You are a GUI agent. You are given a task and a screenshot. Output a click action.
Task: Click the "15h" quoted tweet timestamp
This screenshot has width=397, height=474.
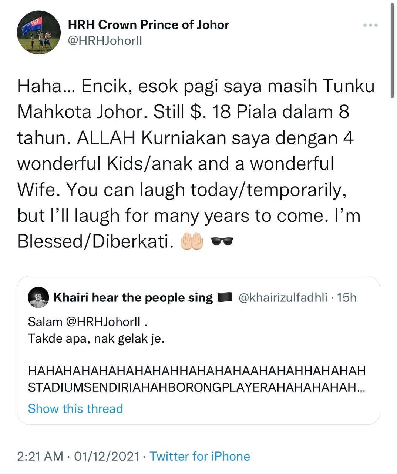[x=347, y=297]
